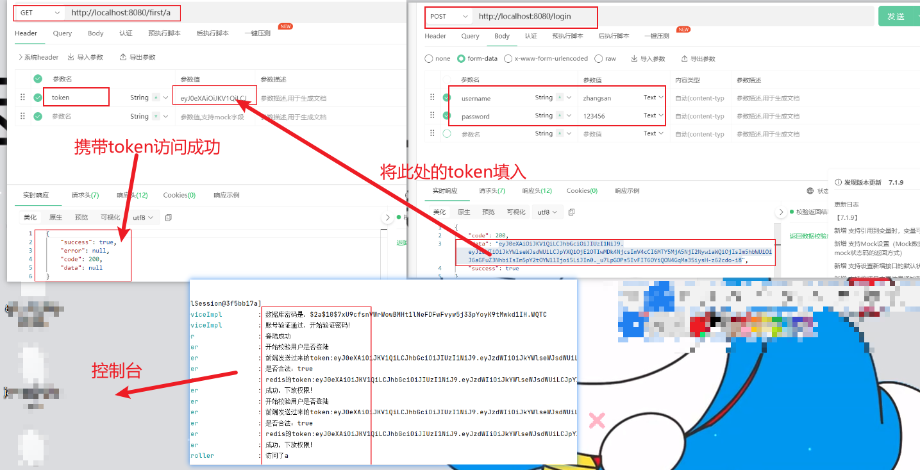This screenshot has width=920, height=470.
Task: Open the Text dropdown on password row
Action: tap(653, 115)
